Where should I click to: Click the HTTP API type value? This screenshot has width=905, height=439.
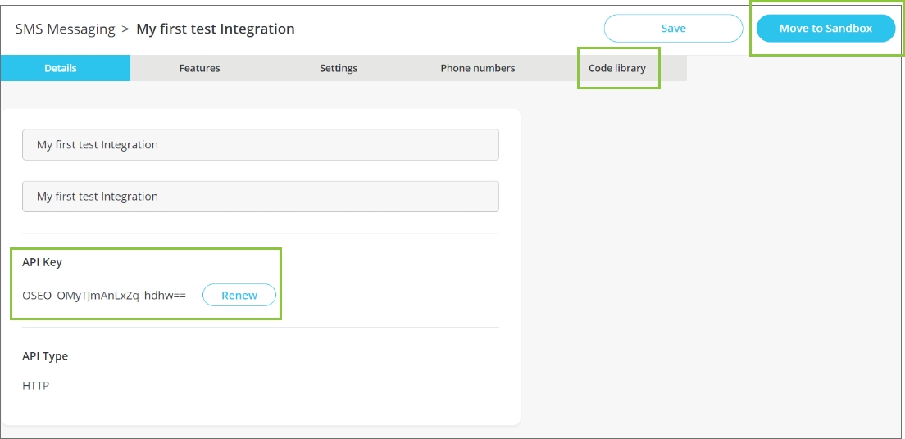tap(36, 385)
